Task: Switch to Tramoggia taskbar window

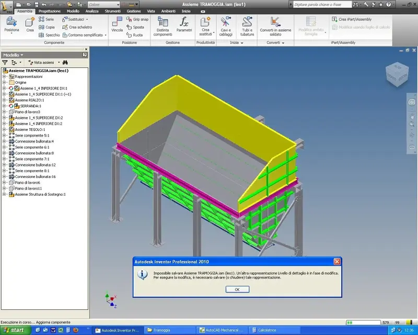Action: point(169,330)
